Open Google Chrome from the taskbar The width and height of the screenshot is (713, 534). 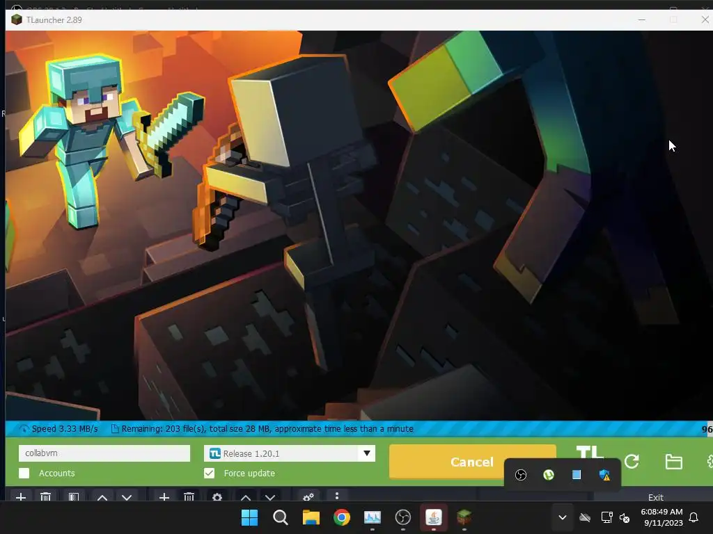341,517
